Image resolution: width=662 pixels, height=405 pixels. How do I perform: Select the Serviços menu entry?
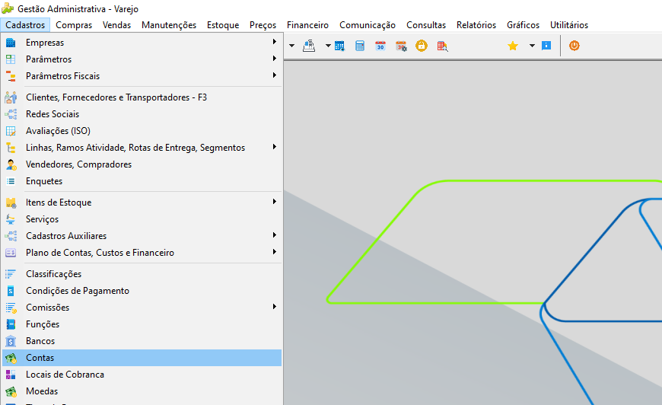tap(142, 219)
